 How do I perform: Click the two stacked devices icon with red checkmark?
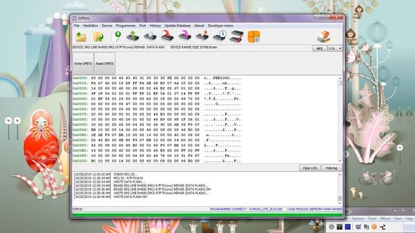tap(236, 36)
